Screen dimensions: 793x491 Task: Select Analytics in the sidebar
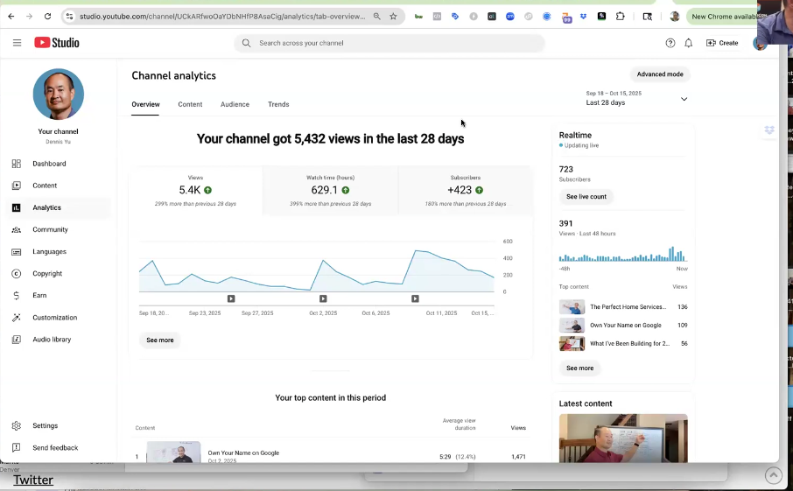pyautogui.click(x=58, y=207)
